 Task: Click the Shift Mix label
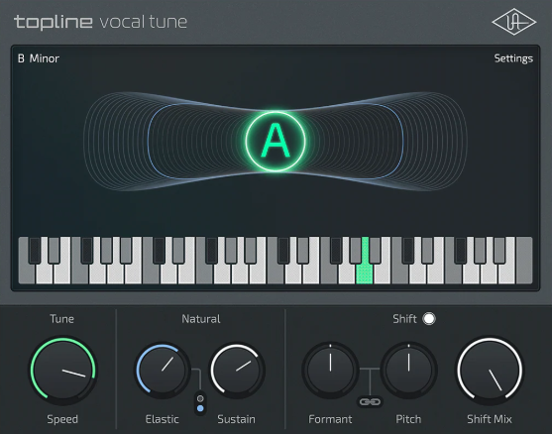point(490,419)
